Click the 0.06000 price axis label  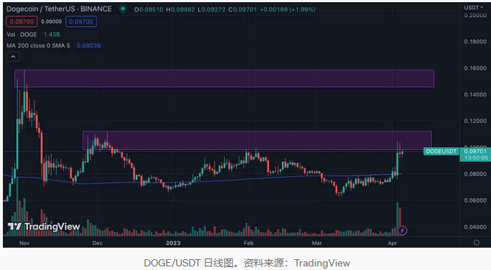(475, 200)
